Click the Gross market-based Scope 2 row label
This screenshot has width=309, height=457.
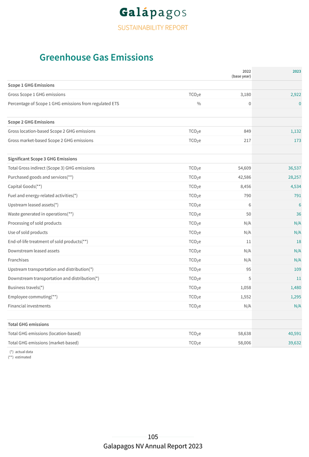(50, 140)
